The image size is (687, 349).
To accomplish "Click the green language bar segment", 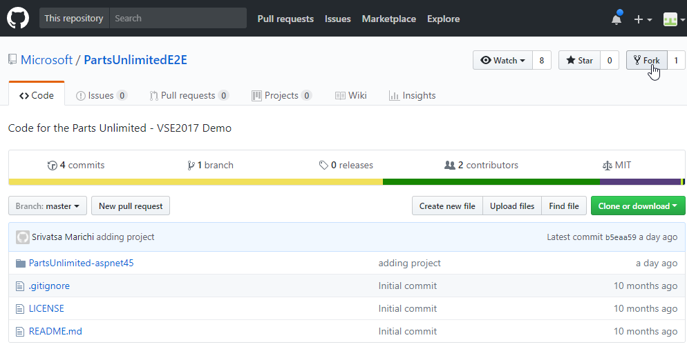I will click(491, 182).
